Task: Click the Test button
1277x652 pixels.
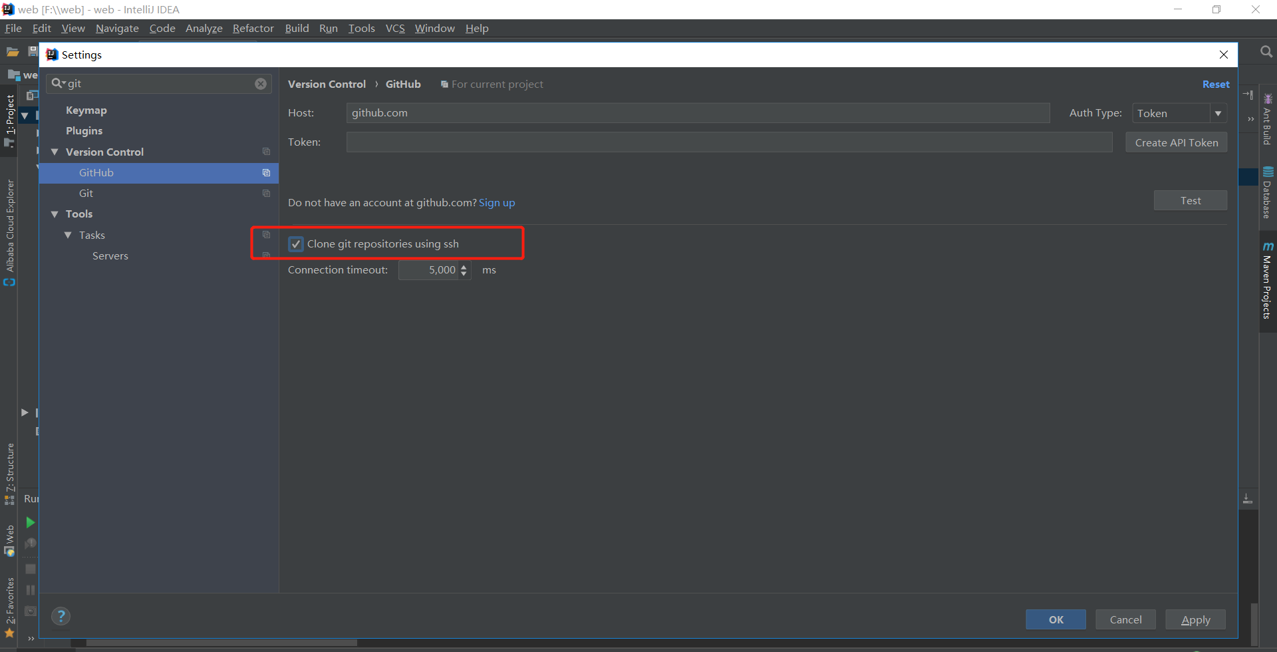Action: click(x=1191, y=200)
